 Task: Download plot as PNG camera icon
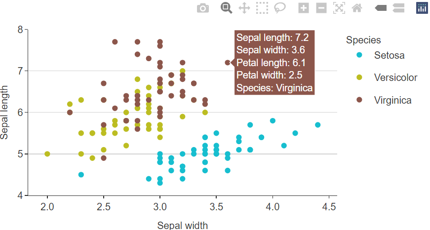(203, 8)
